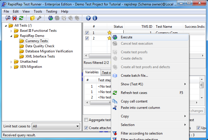Uncheck the checkbox for test row 2
208x140 pixels.
click(87, 38)
